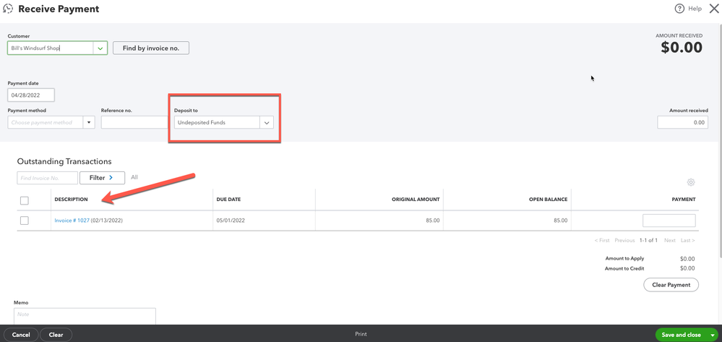Click the Reference no. field

pos(134,123)
